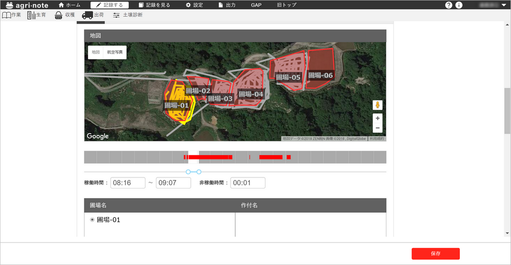Click the agri-note frog logo

pos(28,5)
